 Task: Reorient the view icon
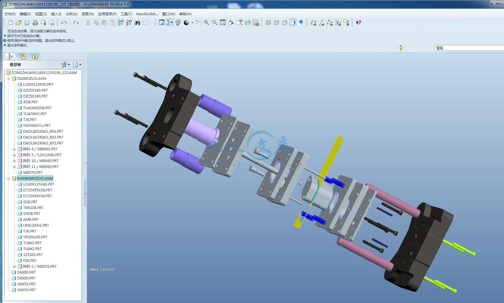(231, 23)
